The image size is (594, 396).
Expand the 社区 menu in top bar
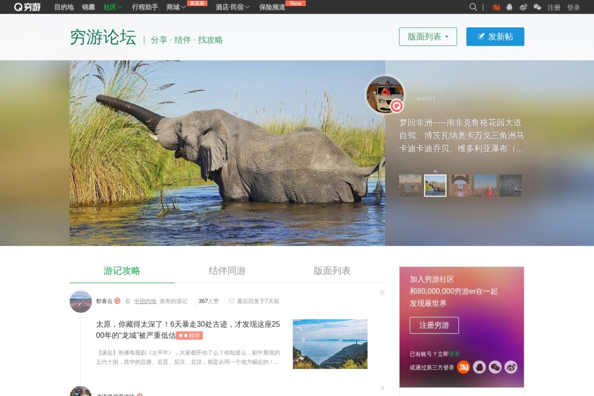tap(113, 7)
